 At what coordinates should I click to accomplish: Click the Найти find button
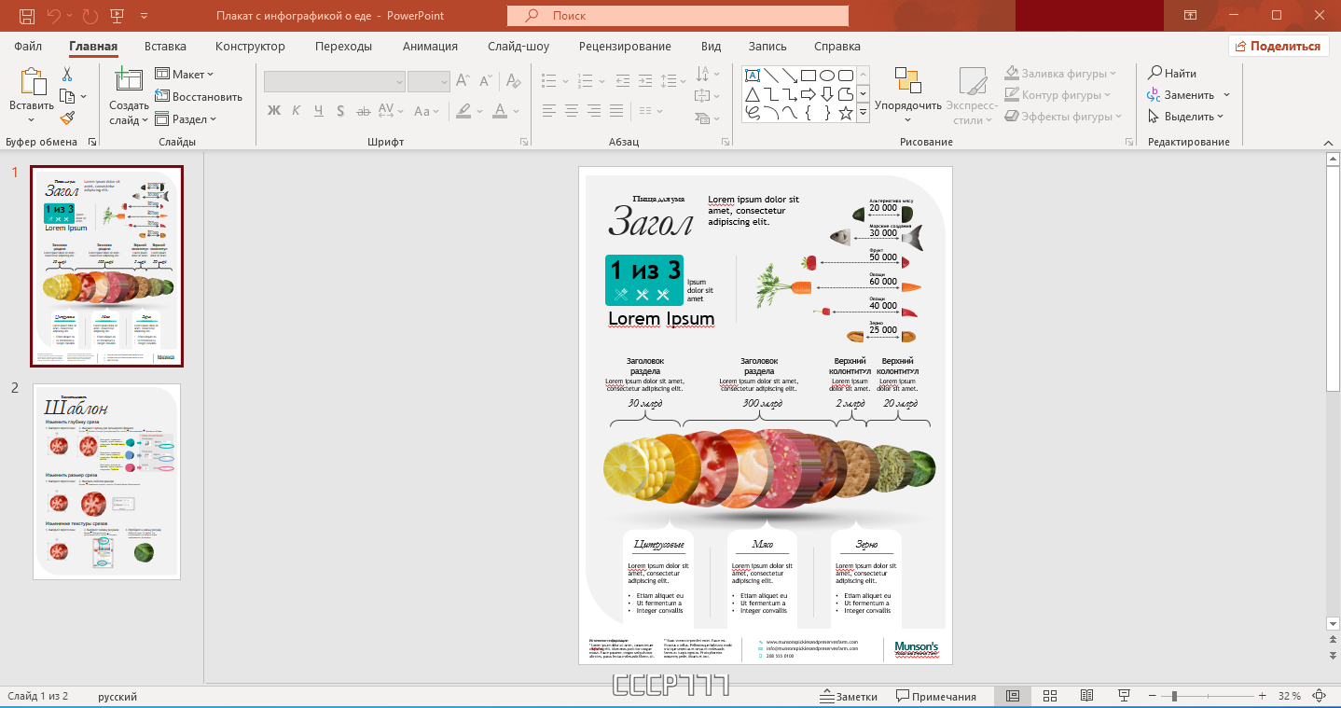pos(1172,73)
